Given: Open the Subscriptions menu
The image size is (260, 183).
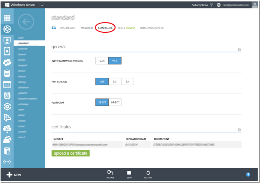Looking at the screenshot, I should click(x=200, y=5).
